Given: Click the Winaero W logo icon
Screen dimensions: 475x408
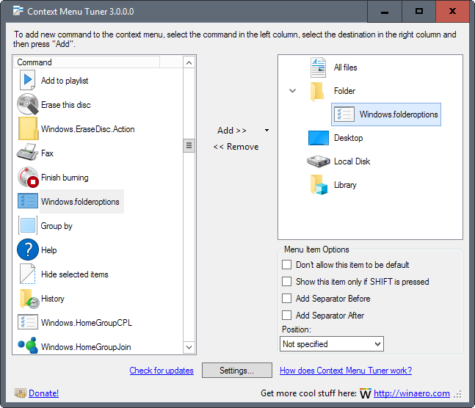Looking at the screenshot, I should (366, 393).
